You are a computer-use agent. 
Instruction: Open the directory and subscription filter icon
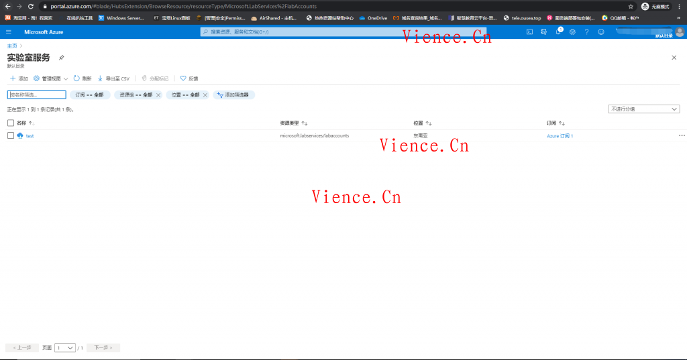tap(543, 32)
